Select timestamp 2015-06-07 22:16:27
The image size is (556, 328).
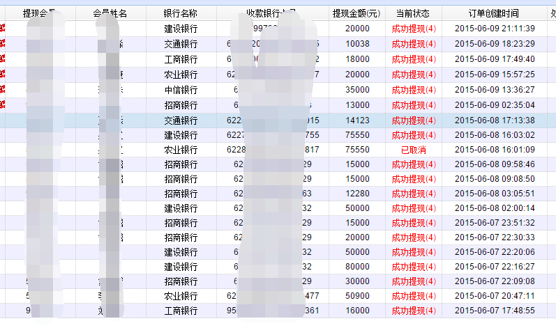point(495,267)
